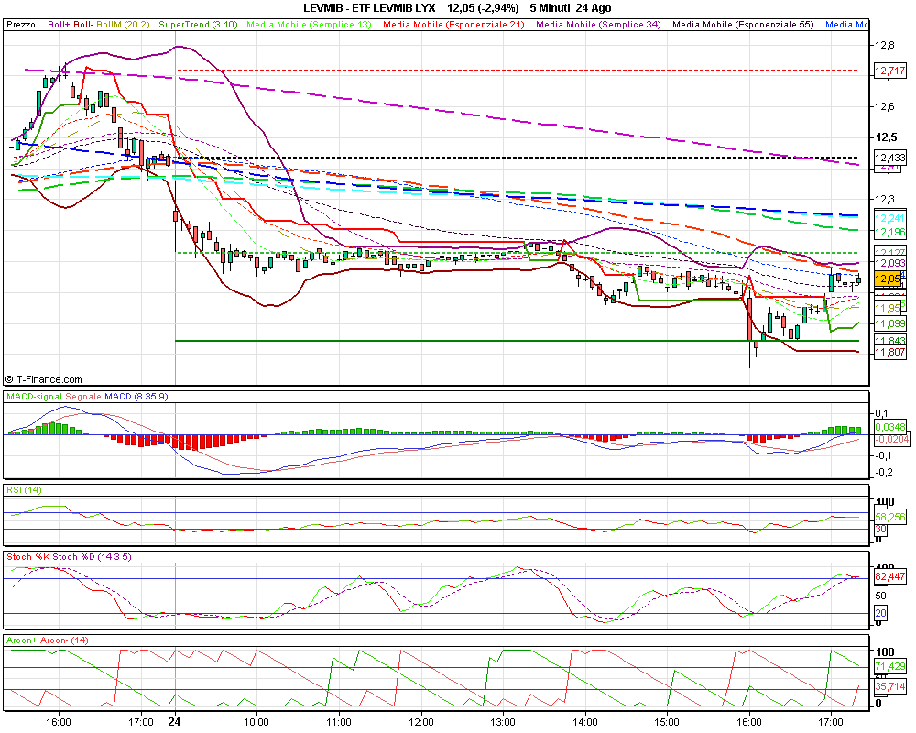Click the Aroon+ indicator label
The height and width of the screenshot is (733, 916).
(22, 640)
